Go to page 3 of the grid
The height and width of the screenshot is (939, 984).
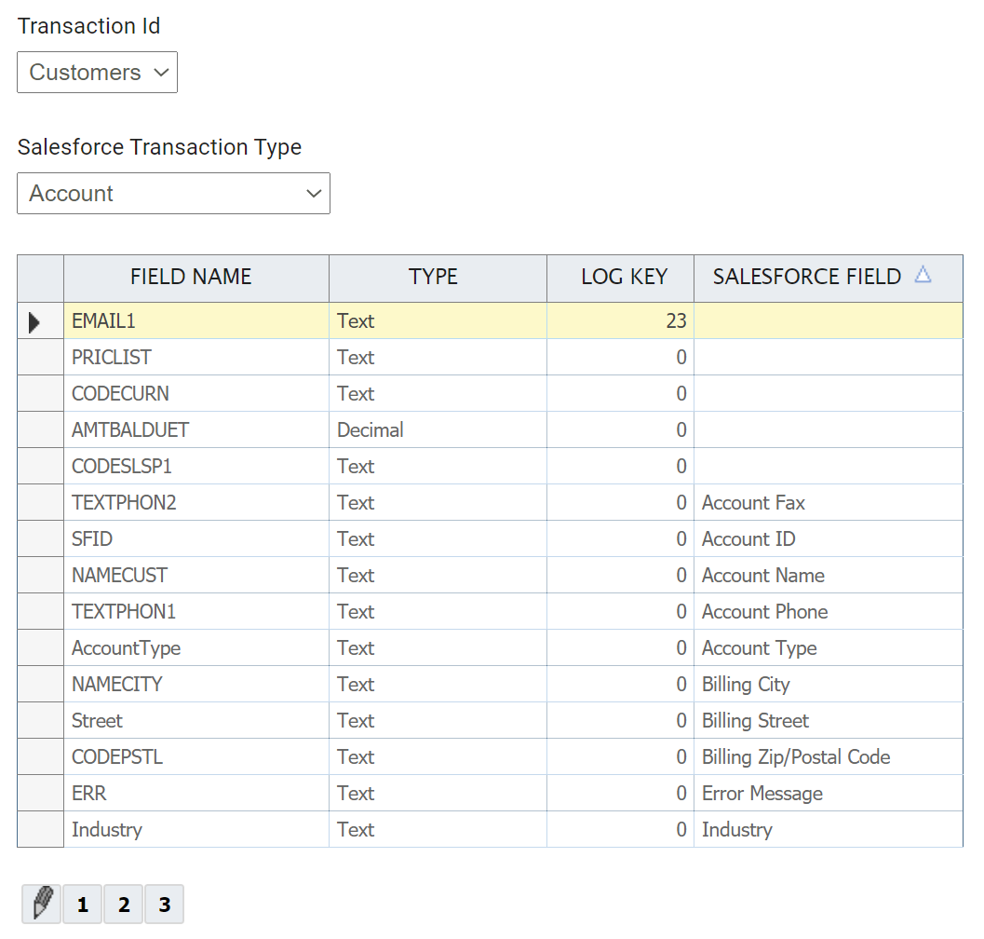coord(165,905)
